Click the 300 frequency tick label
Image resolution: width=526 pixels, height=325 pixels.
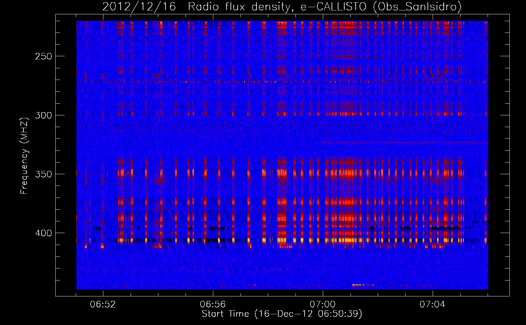(x=44, y=115)
